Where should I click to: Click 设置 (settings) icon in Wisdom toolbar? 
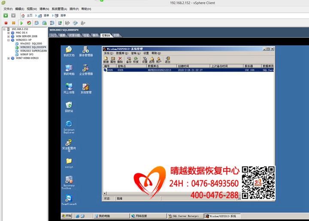145,60
